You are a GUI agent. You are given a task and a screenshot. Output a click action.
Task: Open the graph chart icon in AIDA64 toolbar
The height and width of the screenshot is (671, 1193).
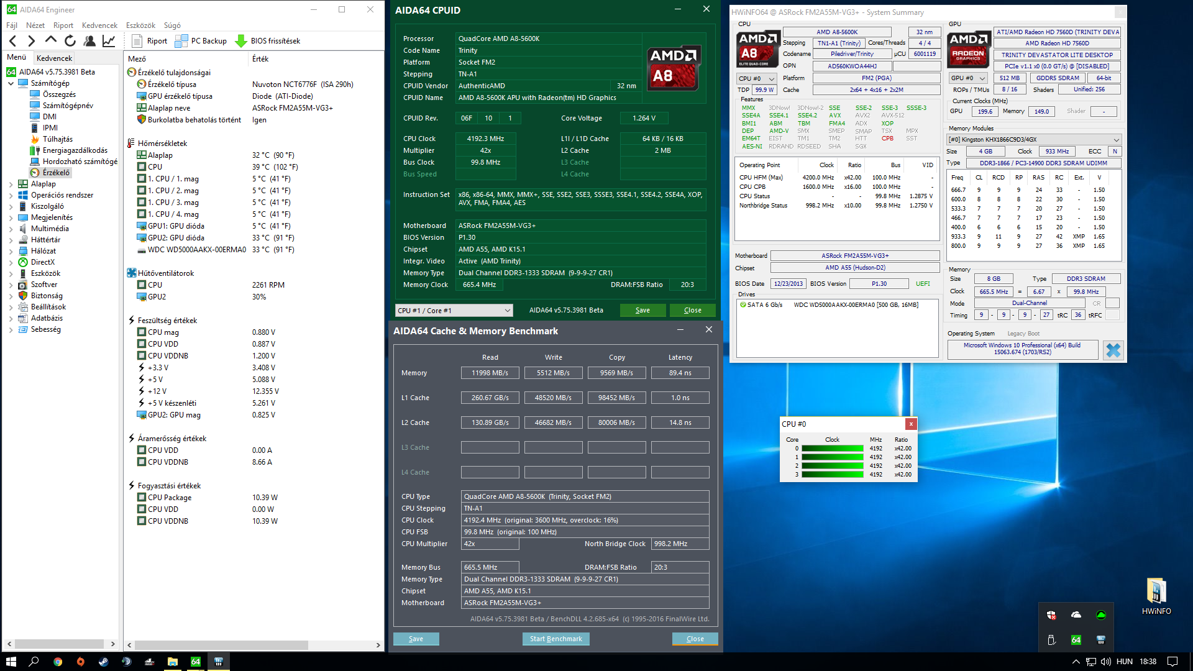coord(109,41)
